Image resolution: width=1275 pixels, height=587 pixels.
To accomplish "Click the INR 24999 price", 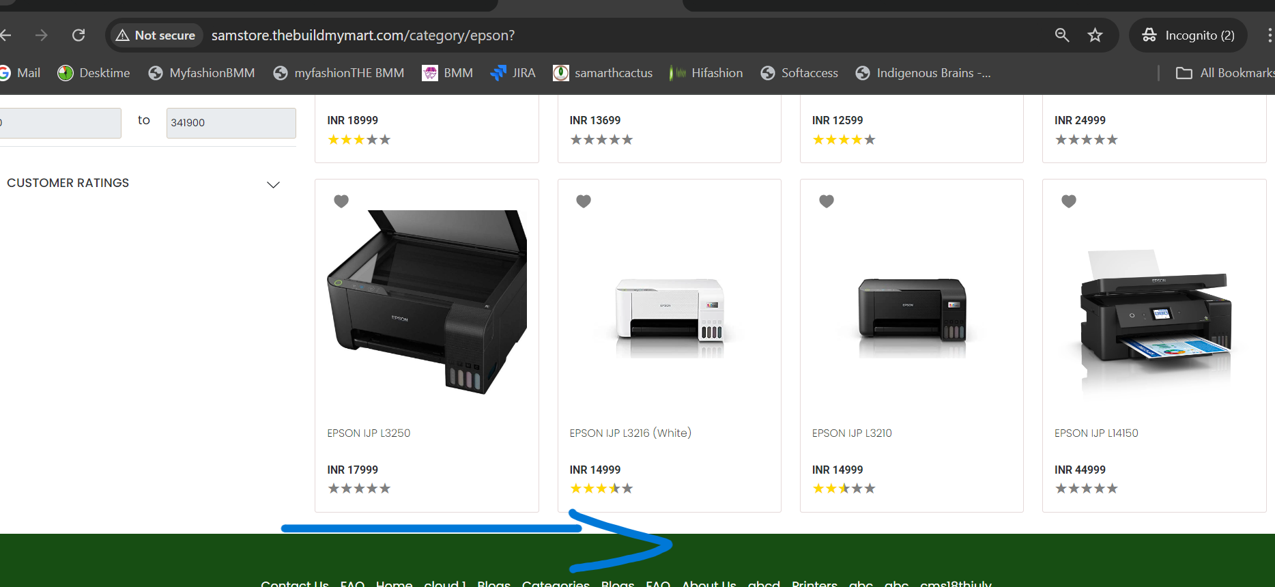I will tap(1080, 120).
